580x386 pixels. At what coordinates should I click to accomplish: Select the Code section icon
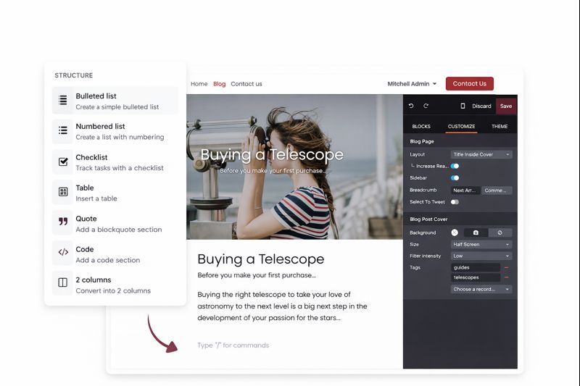[x=63, y=253]
